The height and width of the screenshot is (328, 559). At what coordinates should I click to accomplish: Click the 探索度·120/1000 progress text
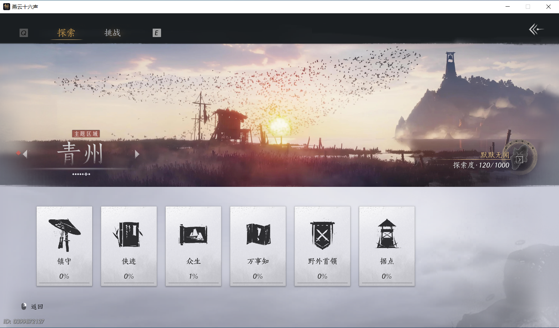(481, 165)
